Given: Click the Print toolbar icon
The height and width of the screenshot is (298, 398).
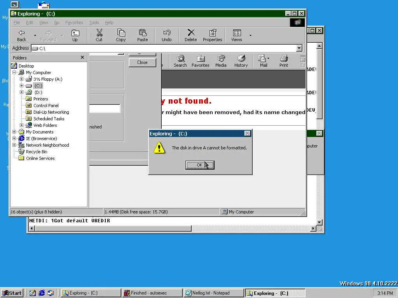Looking at the screenshot, I should [284, 61].
